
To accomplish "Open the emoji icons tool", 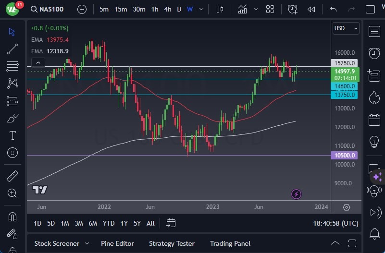I will tap(12, 153).
